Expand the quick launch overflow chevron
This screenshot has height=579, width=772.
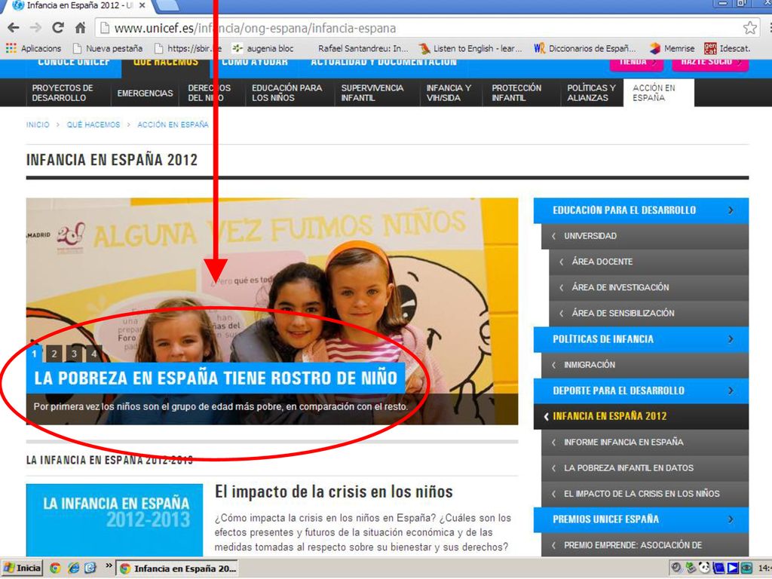[109, 565]
